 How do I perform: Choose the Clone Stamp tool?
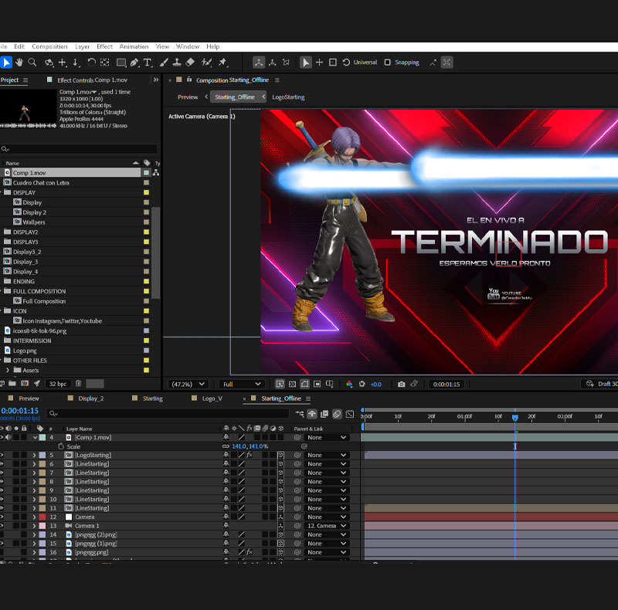[177, 63]
